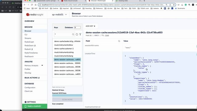This screenshot has width=197, height=111.
Task: Click the TTL value 2048
Action: (x=107, y=35)
